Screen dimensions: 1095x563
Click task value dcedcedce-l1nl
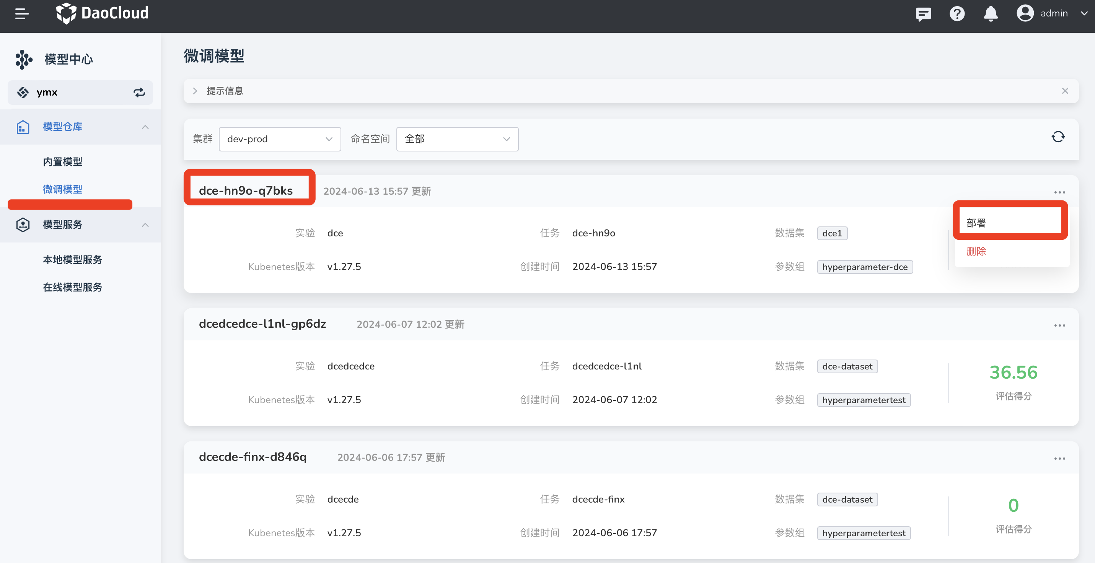(x=606, y=366)
